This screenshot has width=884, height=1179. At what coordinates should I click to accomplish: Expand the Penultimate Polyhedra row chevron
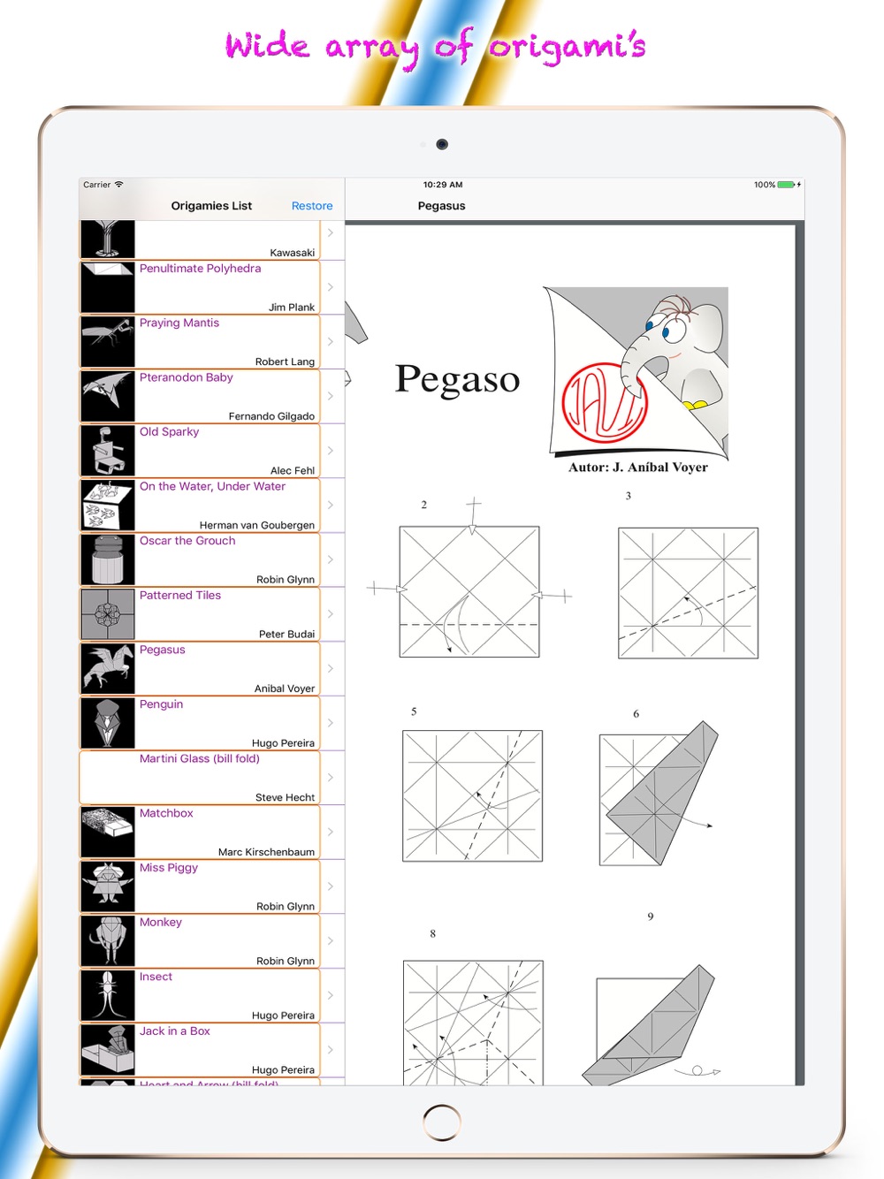331,287
